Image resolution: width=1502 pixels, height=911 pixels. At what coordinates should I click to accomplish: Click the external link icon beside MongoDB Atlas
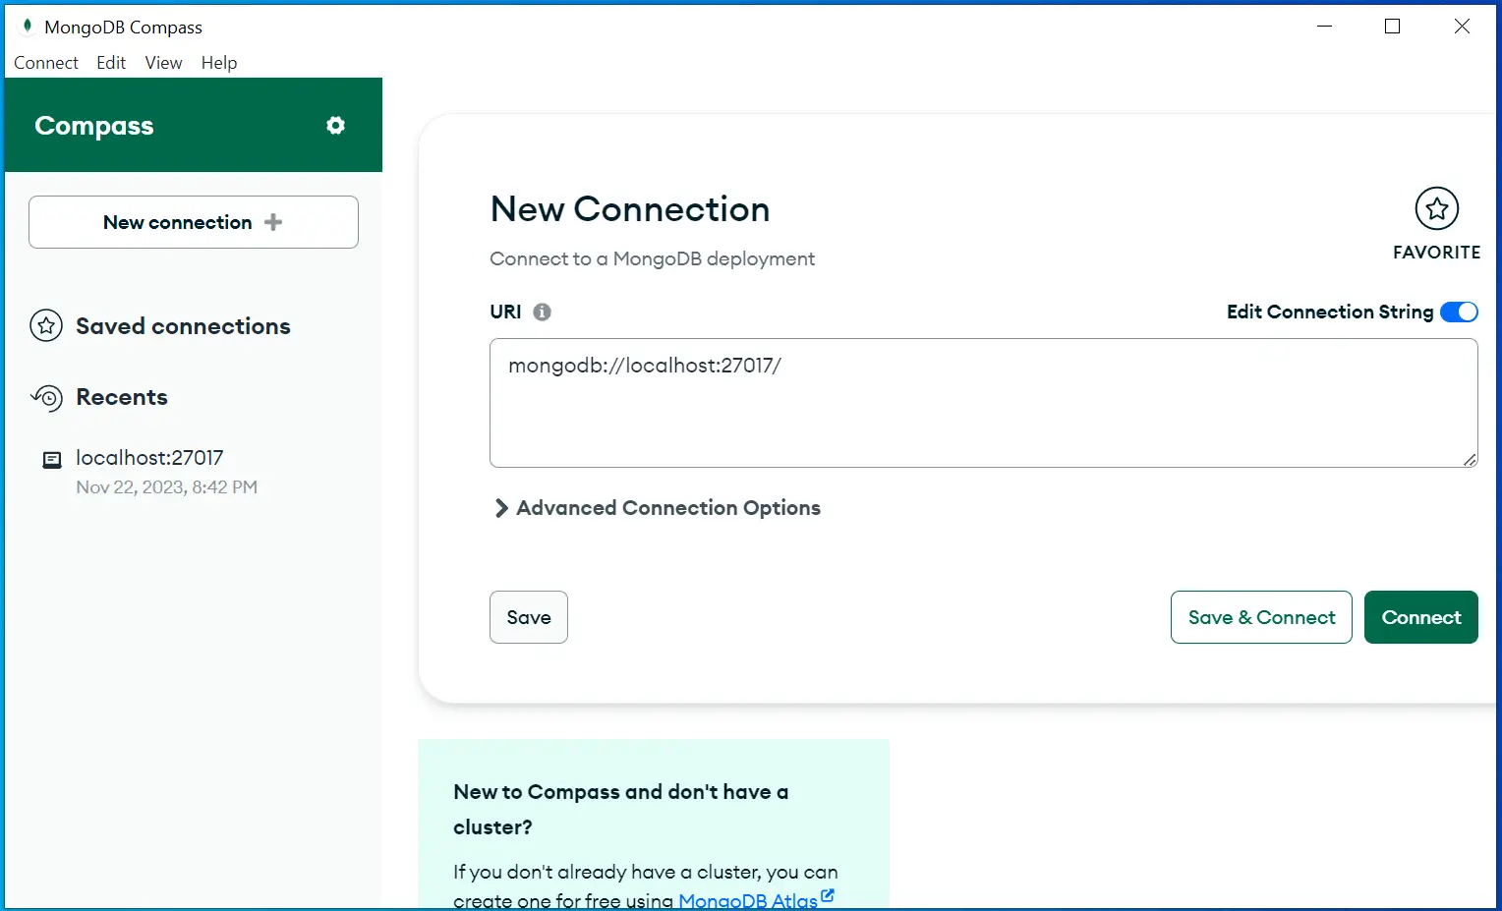828,895
